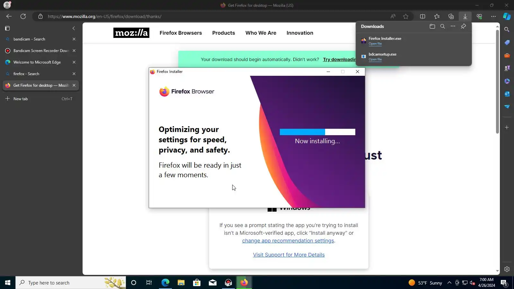Screen dimensions: 514x289
Task: Open the Copilot sidebar icon
Action: (507, 16)
